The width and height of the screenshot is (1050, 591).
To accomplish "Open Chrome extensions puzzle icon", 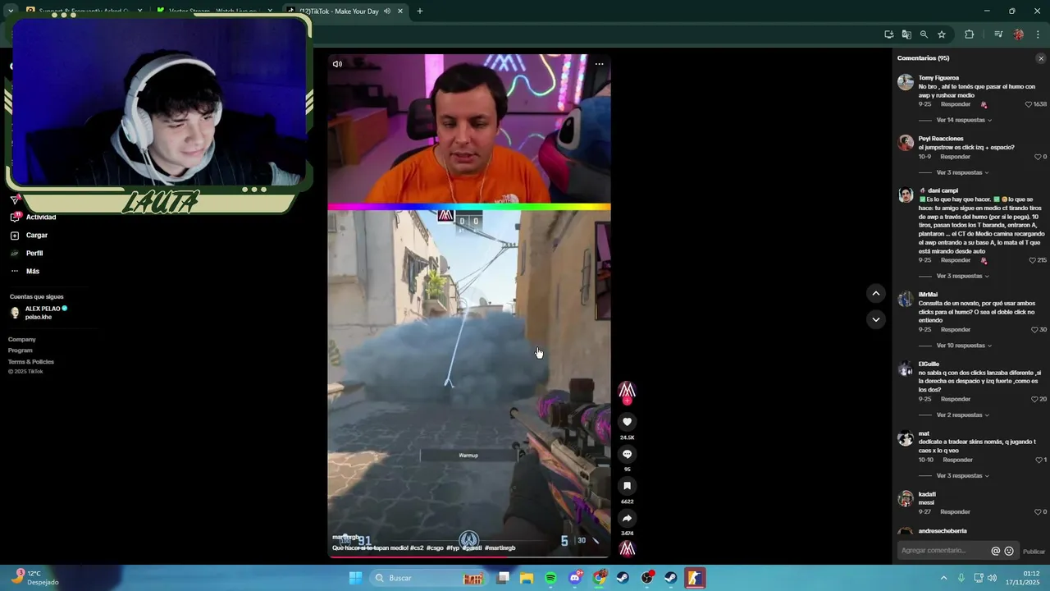I will (x=970, y=34).
